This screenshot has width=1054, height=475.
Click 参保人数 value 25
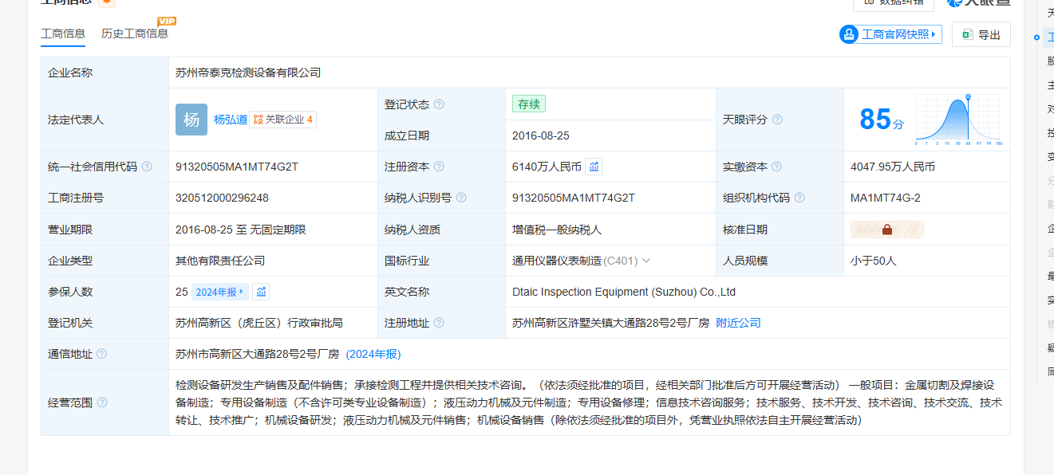182,292
